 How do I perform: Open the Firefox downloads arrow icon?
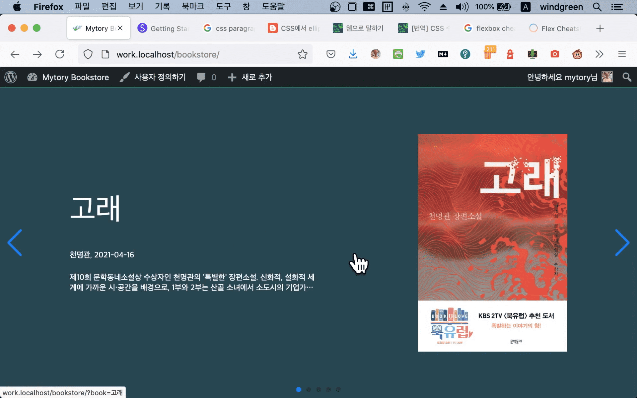[x=353, y=54]
